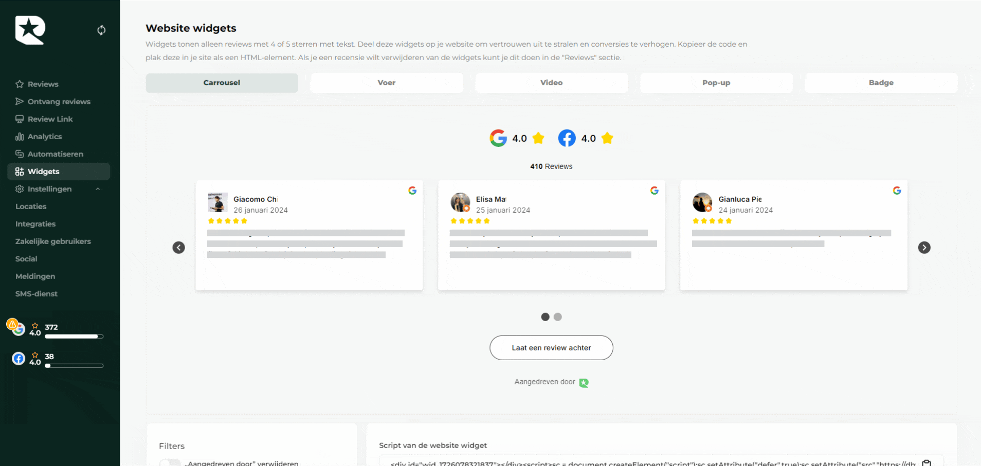Open the Pop-up widget tab
The image size is (981, 466).
[716, 83]
